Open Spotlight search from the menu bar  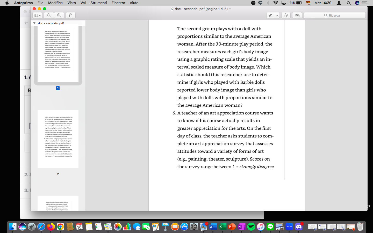349,3
